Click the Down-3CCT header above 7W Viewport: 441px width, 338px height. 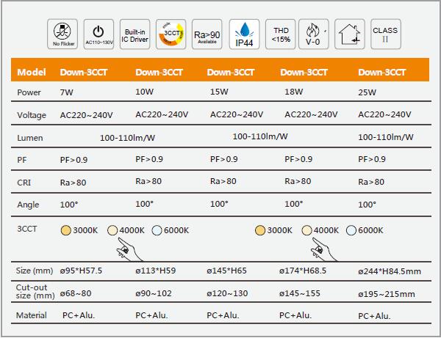click(x=84, y=73)
